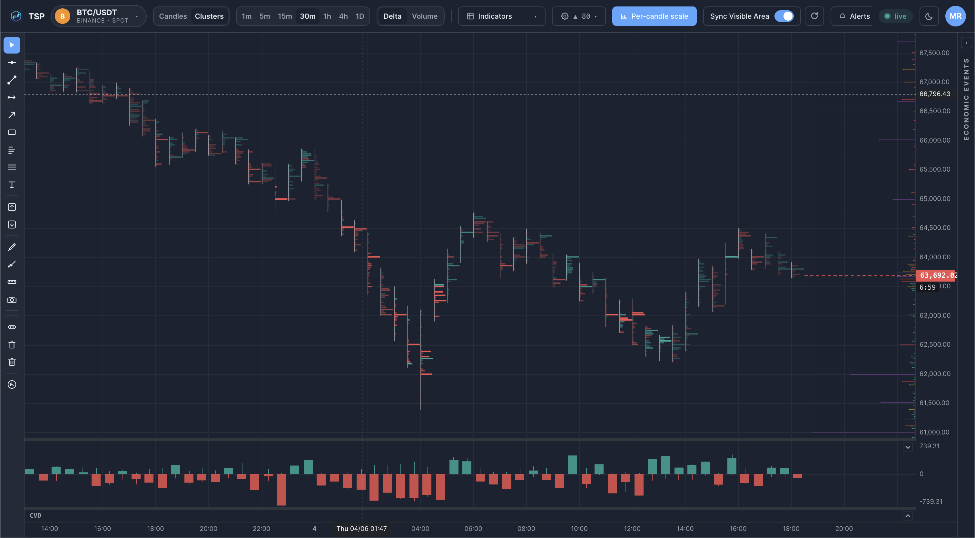Viewport: 975px width, 538px height.
Task: Click the 739.31 delta scale value
Action: [929, 446]
